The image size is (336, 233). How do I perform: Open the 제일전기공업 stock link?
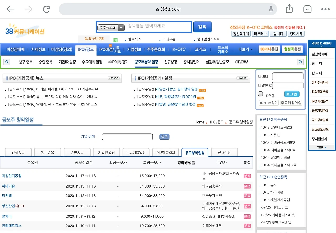click(12, 176)
